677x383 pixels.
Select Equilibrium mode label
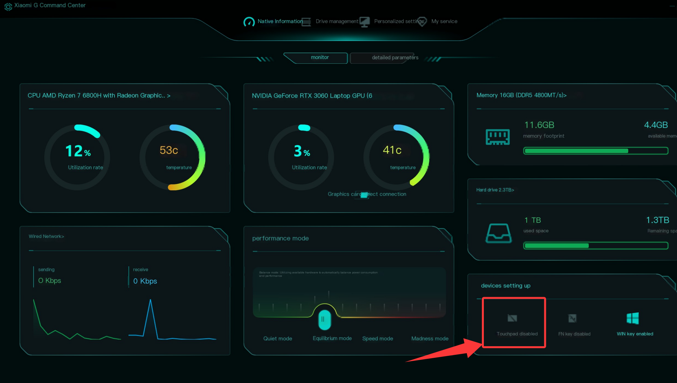pos(332,338)
